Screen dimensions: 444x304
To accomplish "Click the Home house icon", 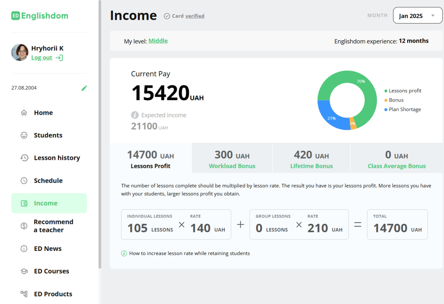I will [24, 113].
